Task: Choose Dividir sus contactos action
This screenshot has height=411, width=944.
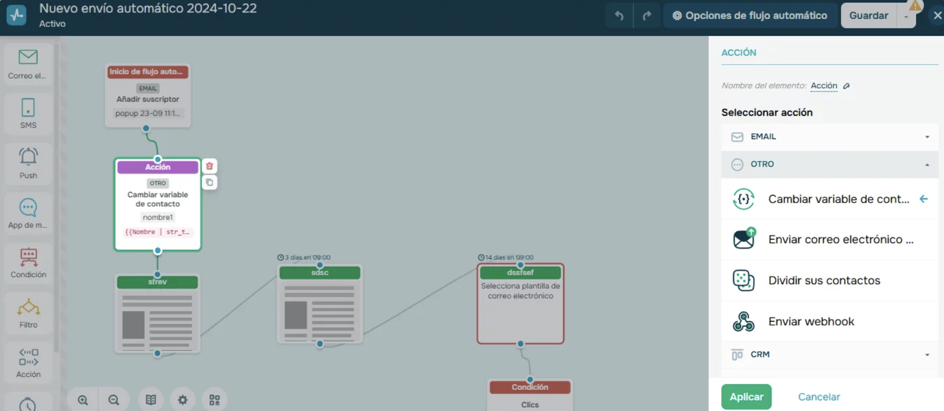Action: [823, 280]
